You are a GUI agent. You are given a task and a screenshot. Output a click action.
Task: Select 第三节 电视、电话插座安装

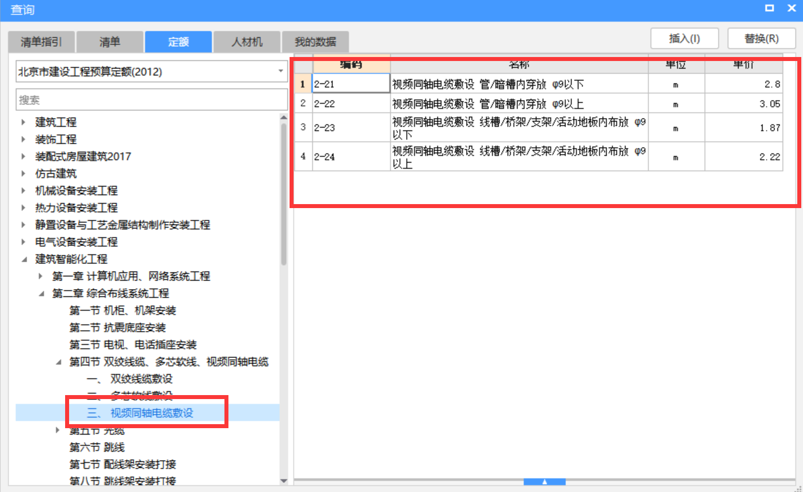tap(133, 344)
